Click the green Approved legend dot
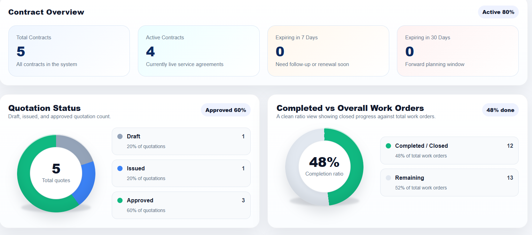532x235 pixels. pyautogui.click(x=120, y=201)
